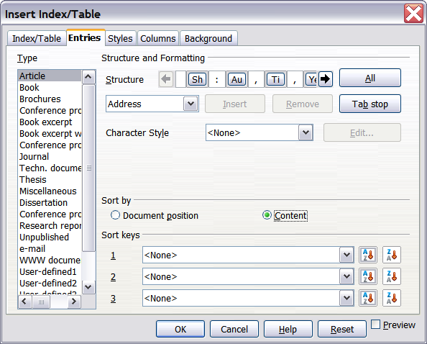The image size is (427, 344).
Task: Sort key 2 in ascending order
Action: 368,276
